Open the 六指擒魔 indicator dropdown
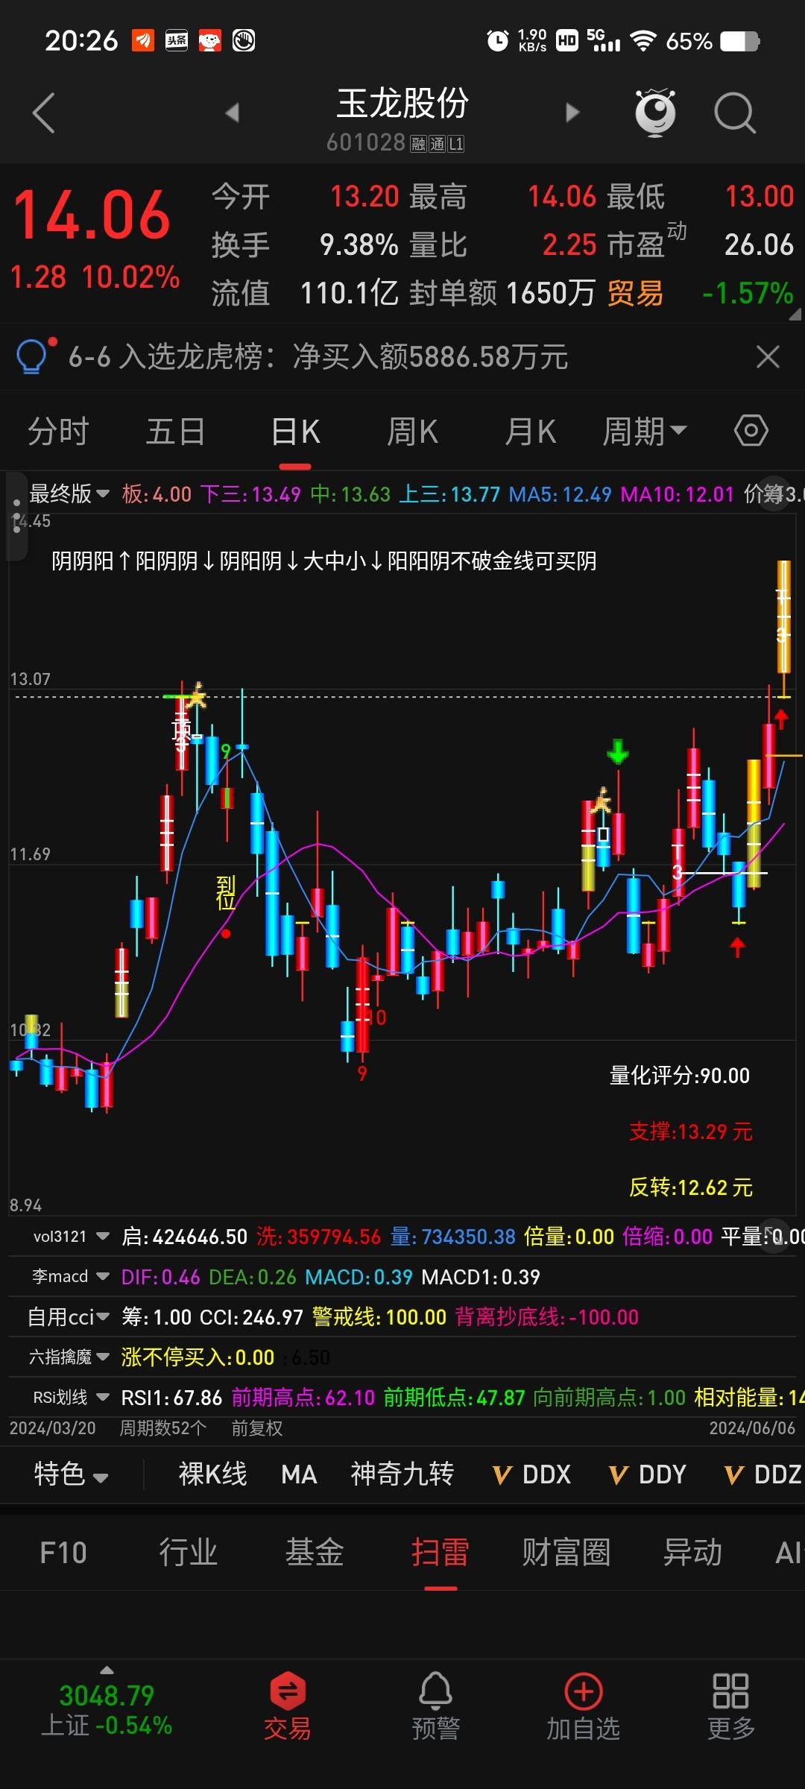The image size is (805, 1789). (69, 1357)
